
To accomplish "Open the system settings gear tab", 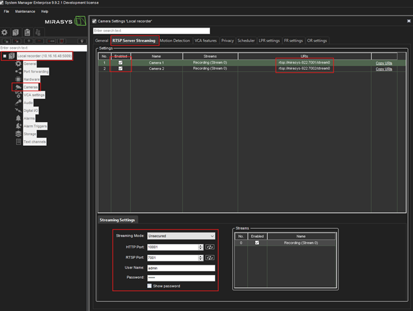I will (4, 32).
